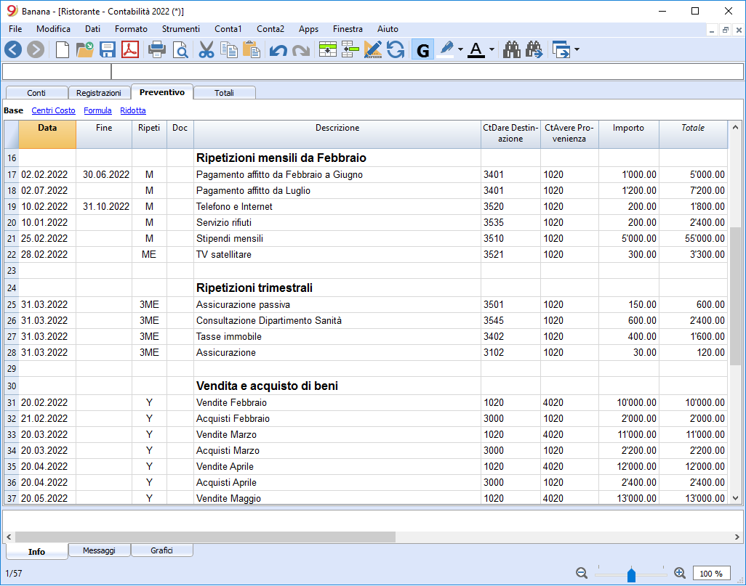The height and width of the screenshot is (586, 746).
Task: Click the Forward navigation arrow icon
Action: click(35, 49)
